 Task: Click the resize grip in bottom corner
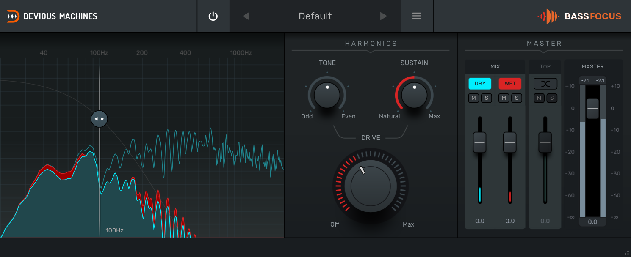[x=626, y=252]
